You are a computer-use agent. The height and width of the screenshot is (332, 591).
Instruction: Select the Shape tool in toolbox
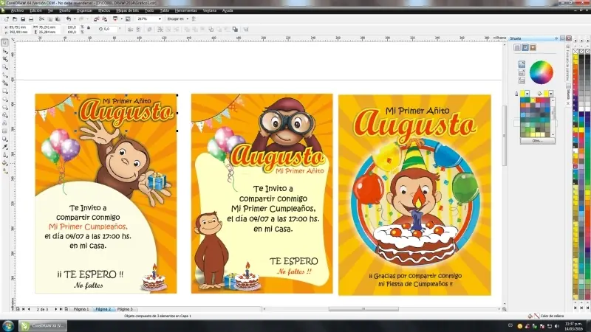tap(5, 51)
